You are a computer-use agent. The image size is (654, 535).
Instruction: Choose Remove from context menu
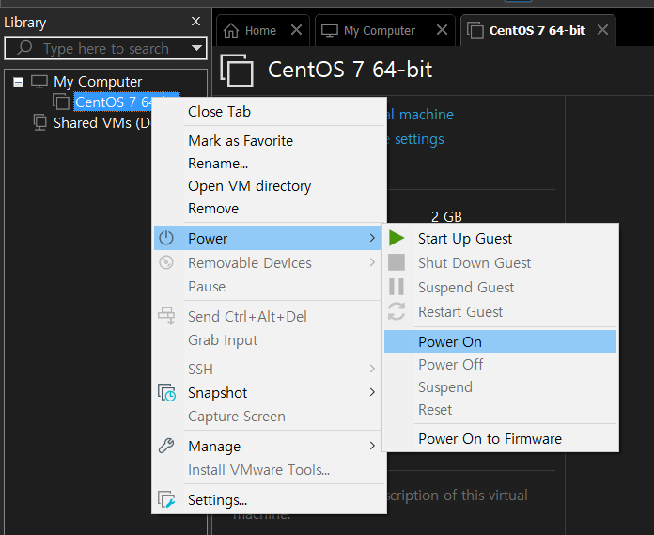[269, 208]
